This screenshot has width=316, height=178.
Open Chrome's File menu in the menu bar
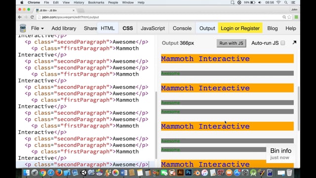[46, 2]
